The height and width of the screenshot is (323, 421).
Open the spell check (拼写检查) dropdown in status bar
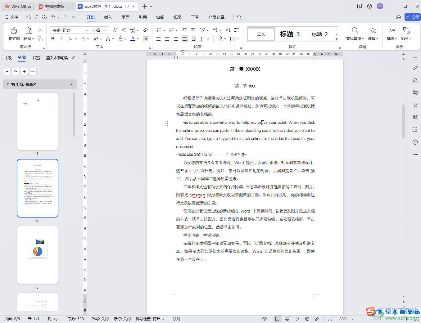click(x=163, y=319)
